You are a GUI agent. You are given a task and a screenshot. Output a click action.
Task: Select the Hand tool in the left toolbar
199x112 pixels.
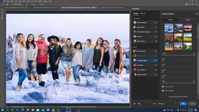2,16
